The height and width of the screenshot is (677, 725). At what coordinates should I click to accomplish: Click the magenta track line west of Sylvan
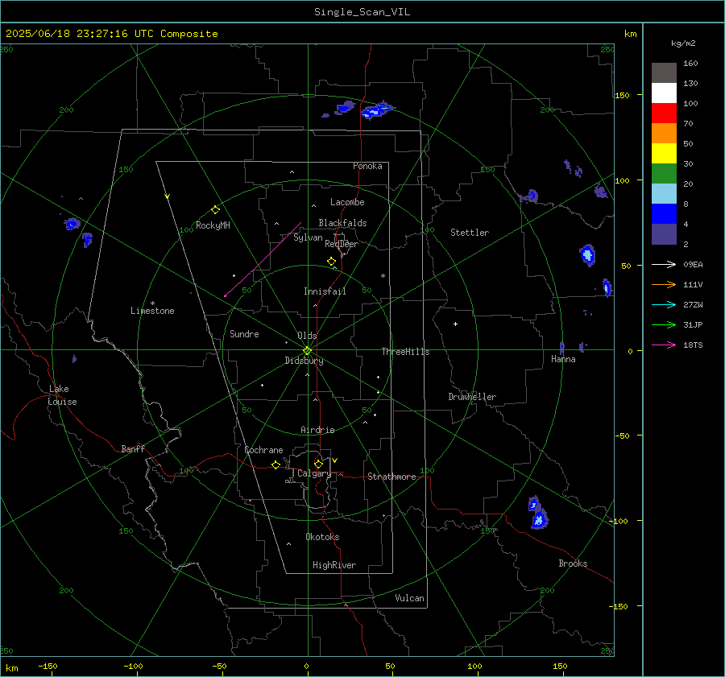[x=263, y=259]
